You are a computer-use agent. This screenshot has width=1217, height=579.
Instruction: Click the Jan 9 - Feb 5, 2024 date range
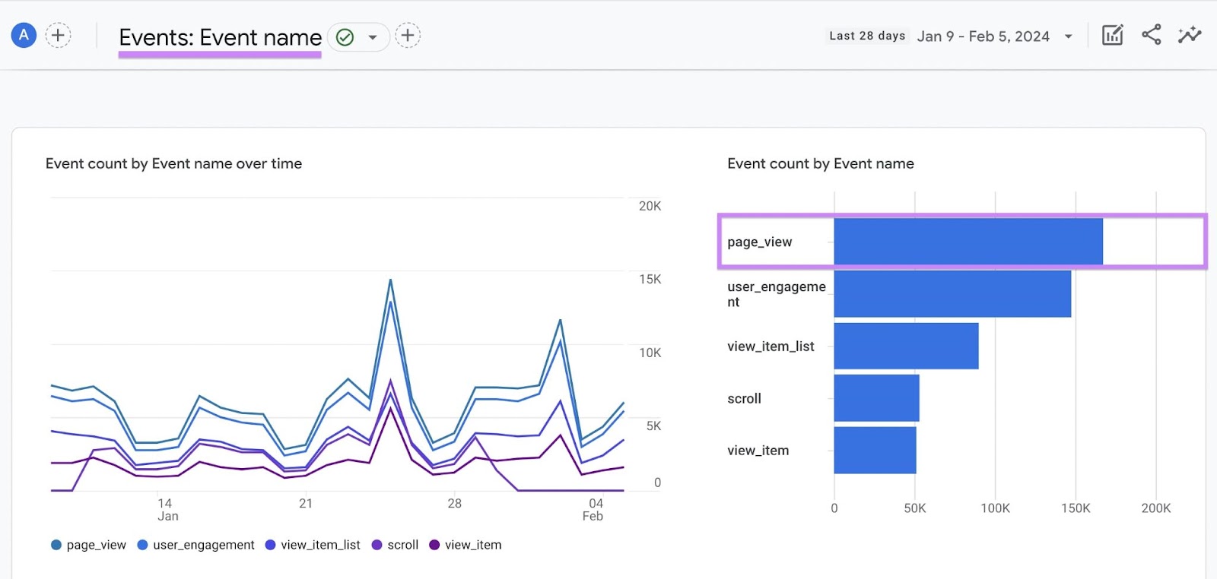983,36
